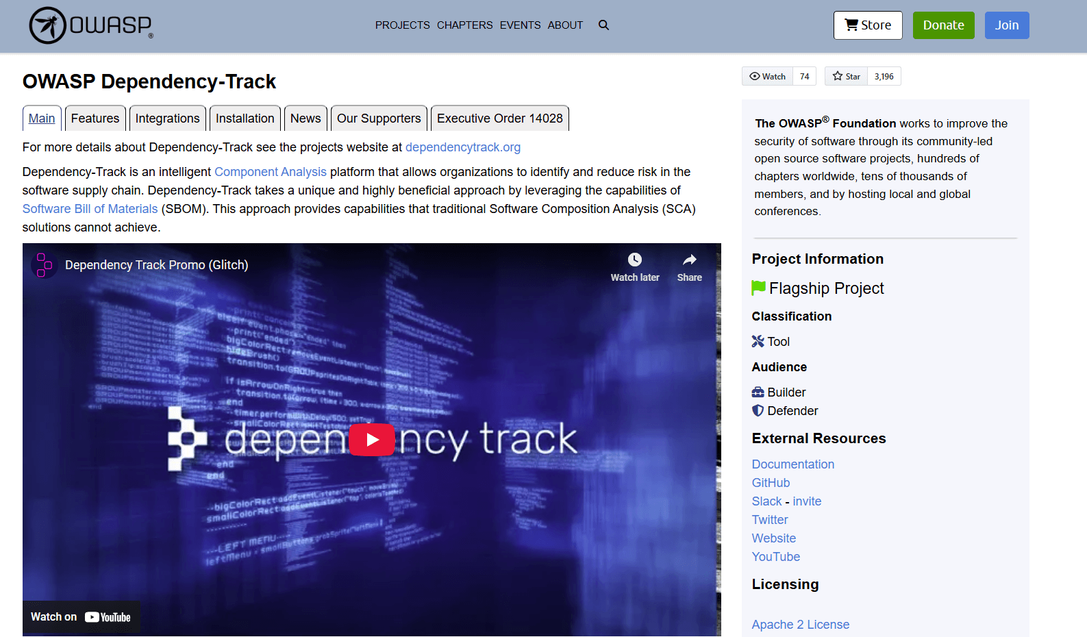
Task: Click the Project Information heading
Action: point(818,259)
